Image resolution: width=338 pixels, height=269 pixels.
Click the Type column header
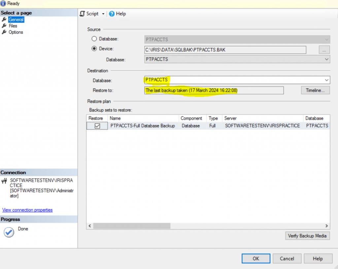tap(214, 118)
